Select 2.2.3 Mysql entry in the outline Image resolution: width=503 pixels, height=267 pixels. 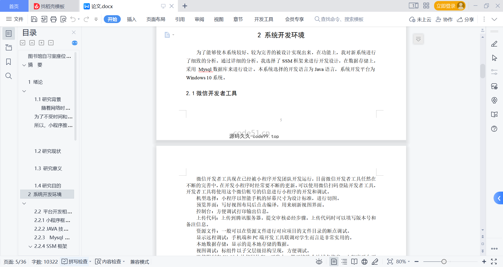pyautogui.click(x=52, y=238)
